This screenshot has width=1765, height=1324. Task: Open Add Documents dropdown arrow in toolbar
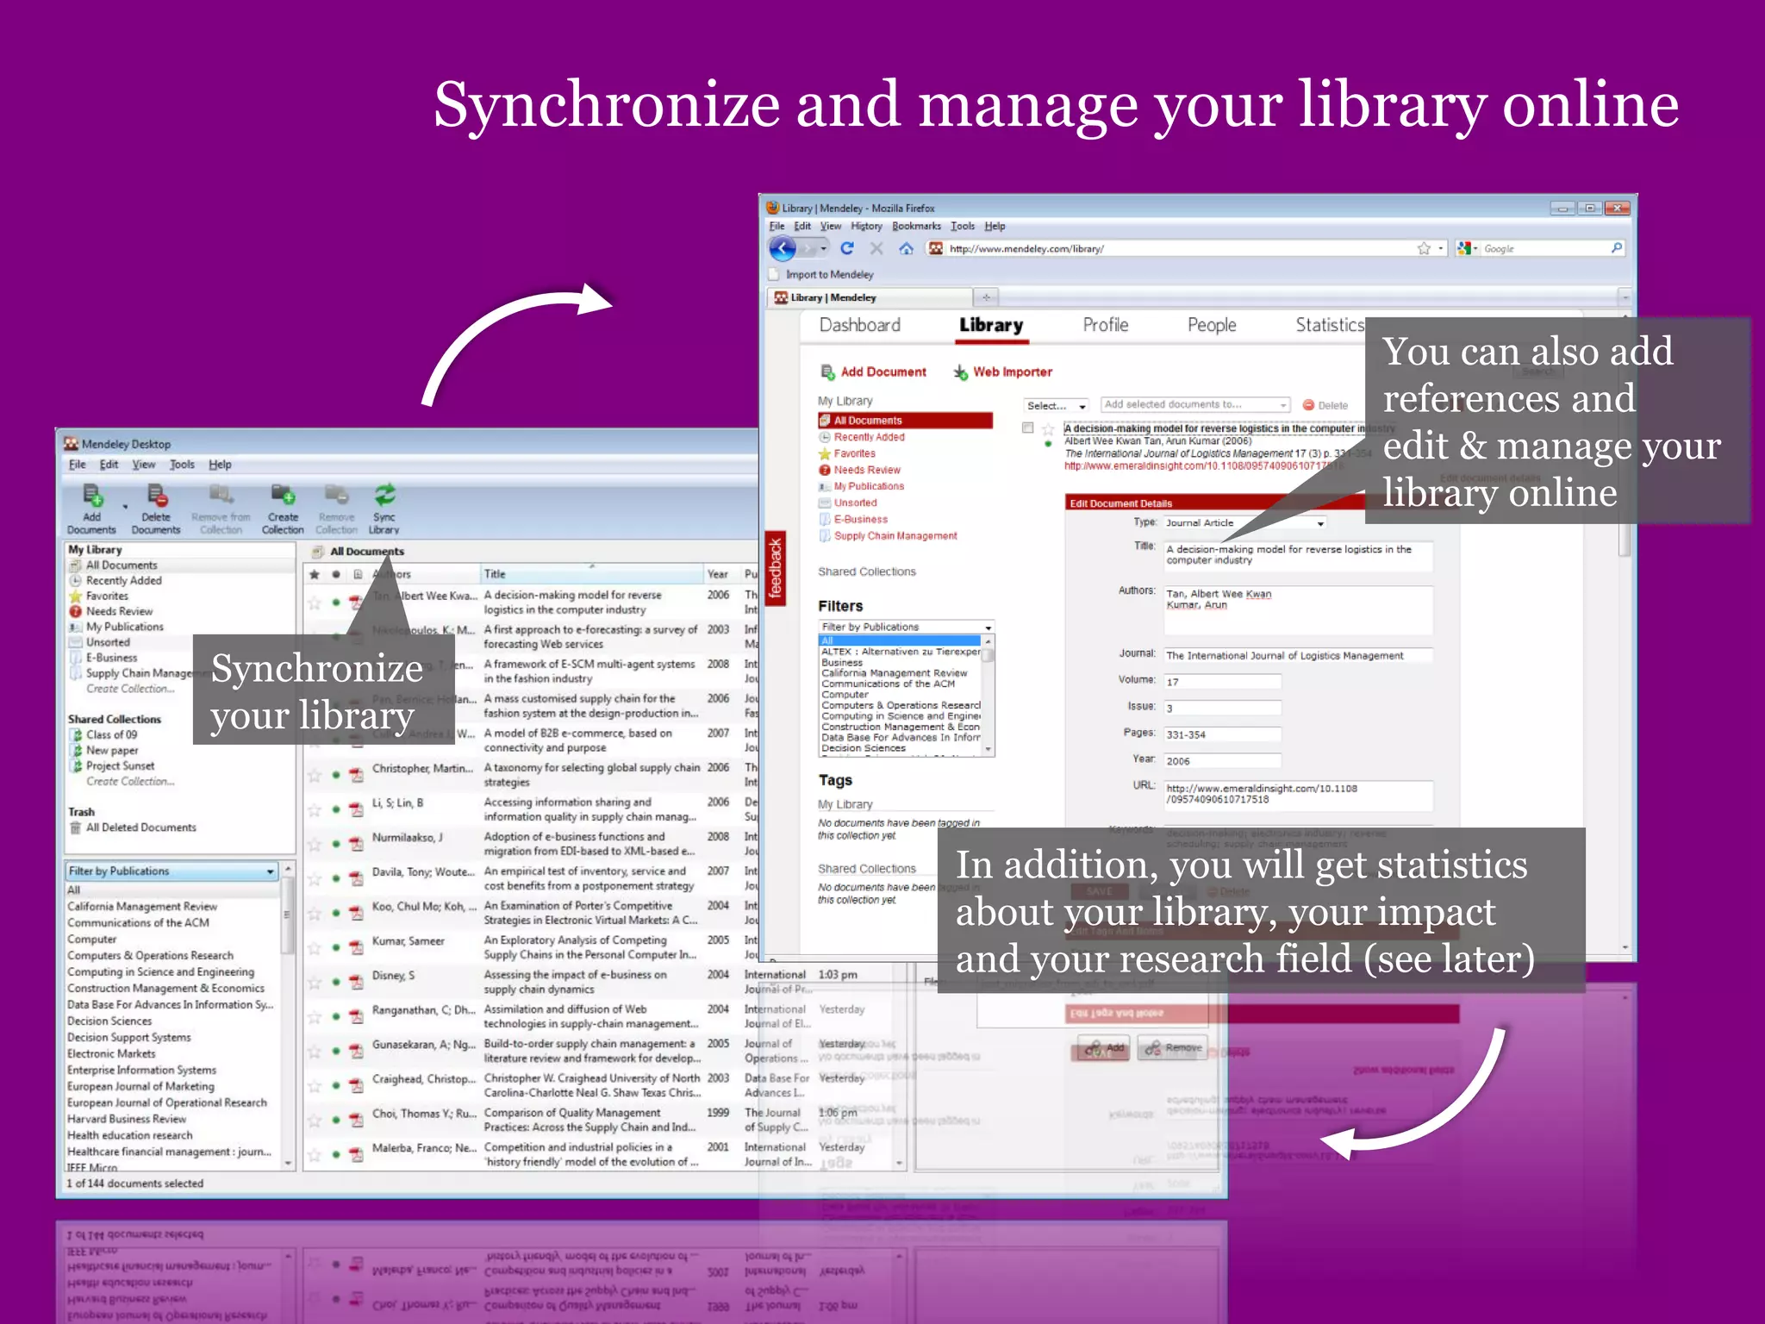click(x=125, y=507)
